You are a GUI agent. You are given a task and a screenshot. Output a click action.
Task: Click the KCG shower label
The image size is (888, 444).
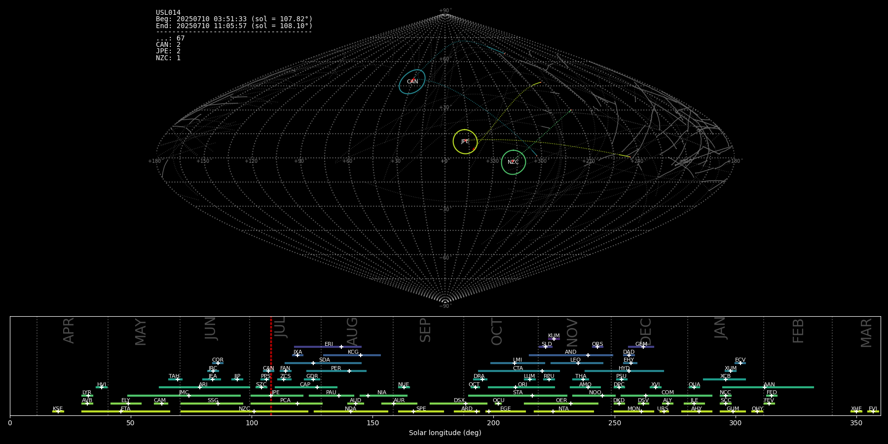coord(353,352)
